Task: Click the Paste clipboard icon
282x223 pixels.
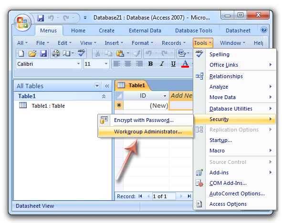Action: (120, 53)
